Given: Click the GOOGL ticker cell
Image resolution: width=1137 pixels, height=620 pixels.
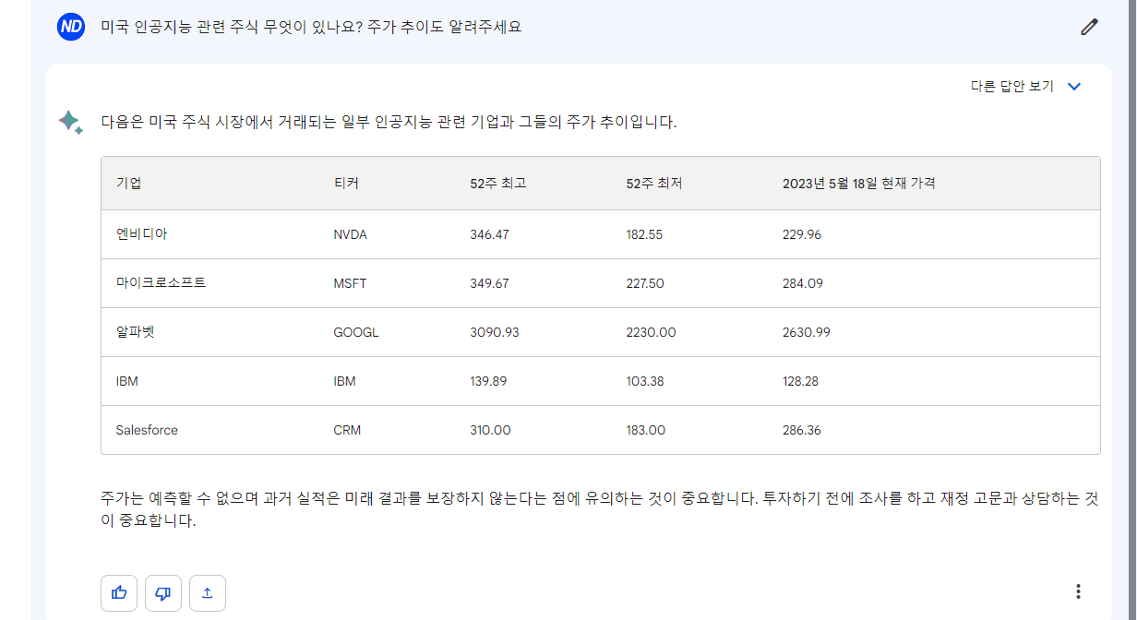Looking at the screenshot, I should coord(356,332).
